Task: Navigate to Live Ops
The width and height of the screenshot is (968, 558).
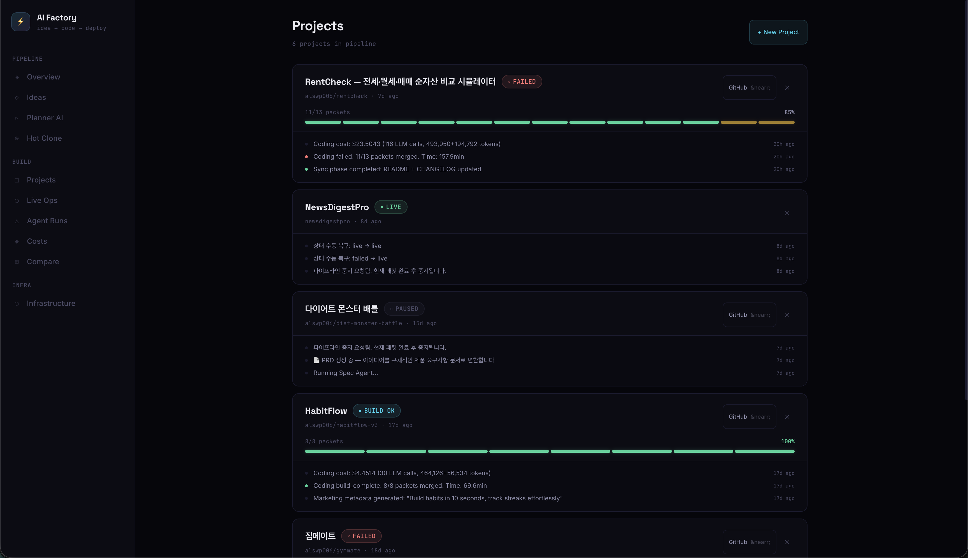Action: (x=42, y=200)
